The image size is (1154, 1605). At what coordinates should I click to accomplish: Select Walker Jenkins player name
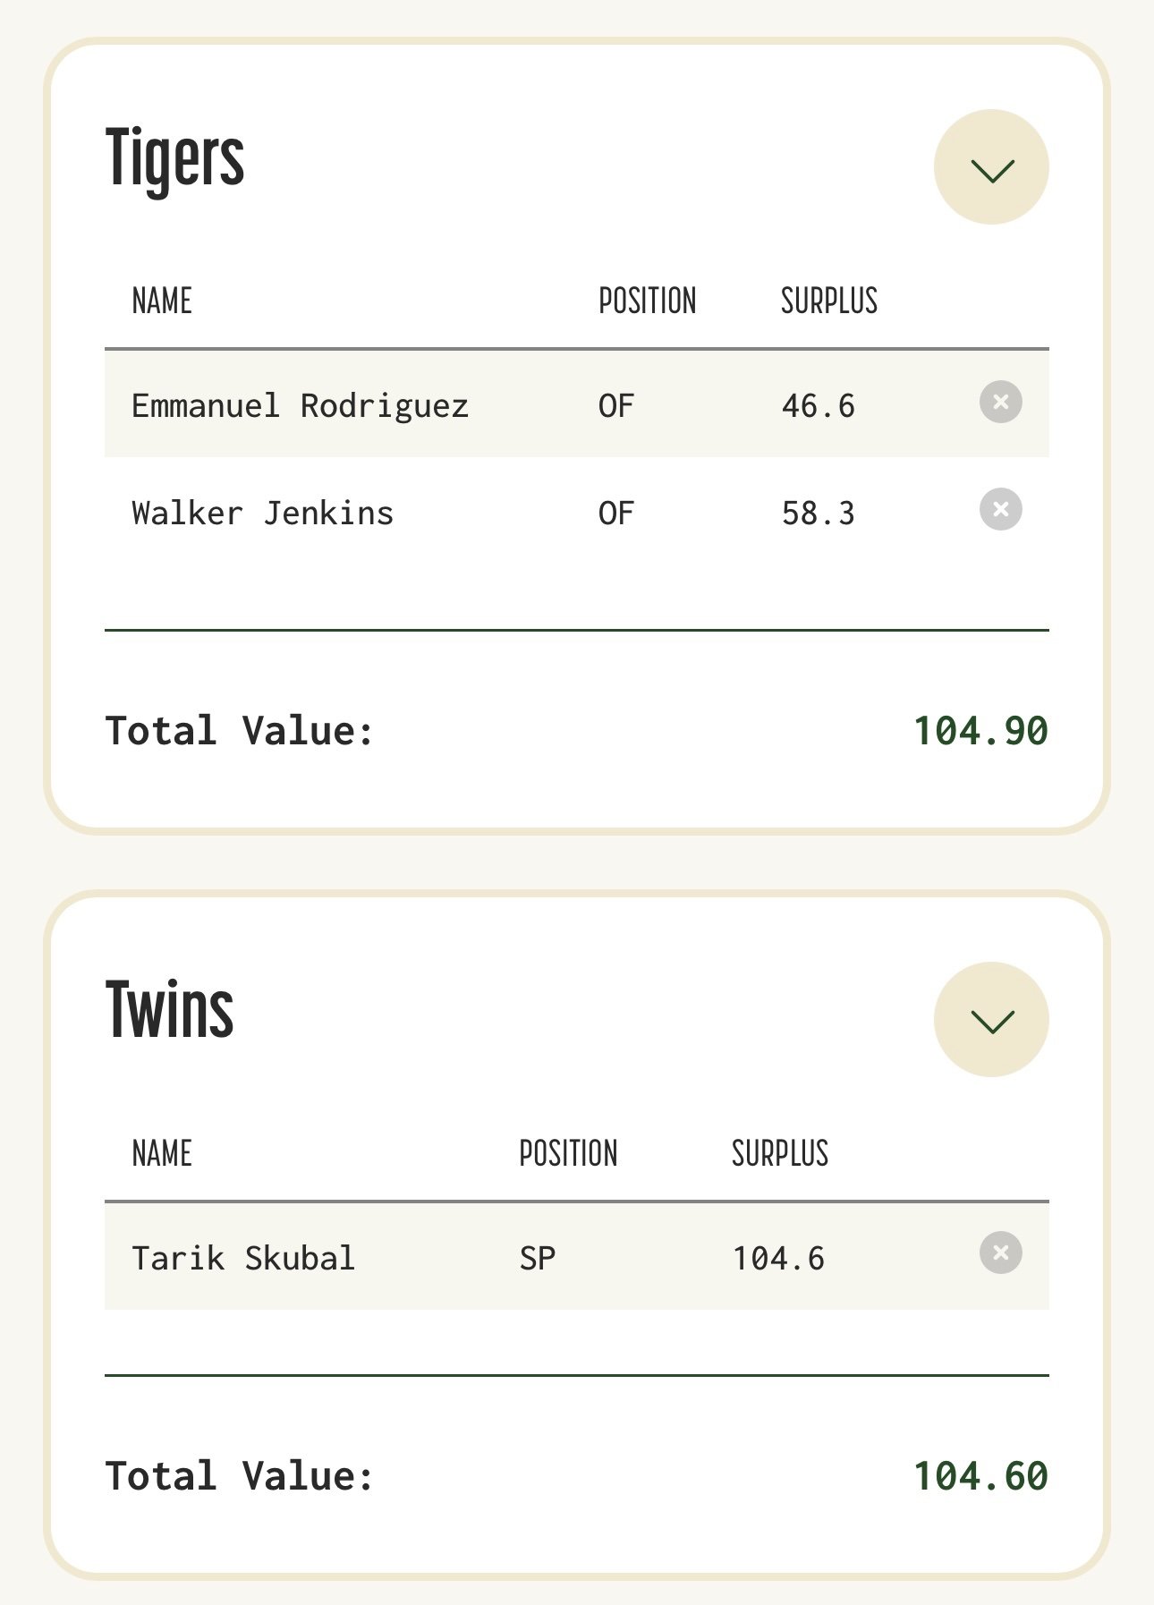(262, 514)
